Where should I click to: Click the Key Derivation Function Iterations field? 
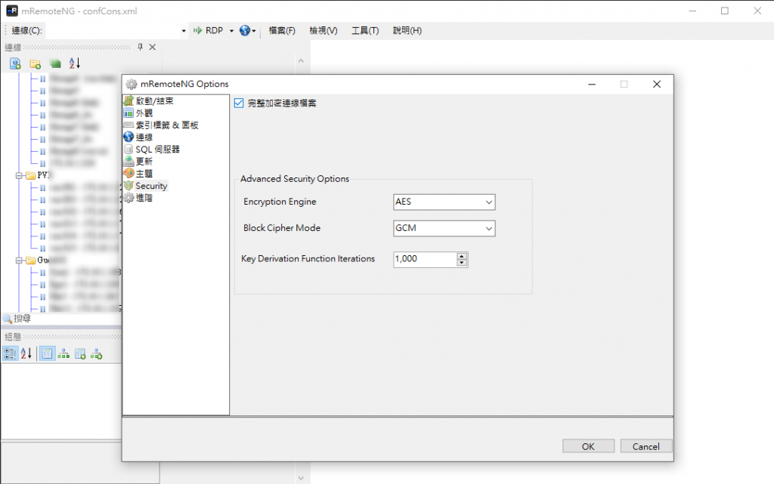tap(425, 259)
